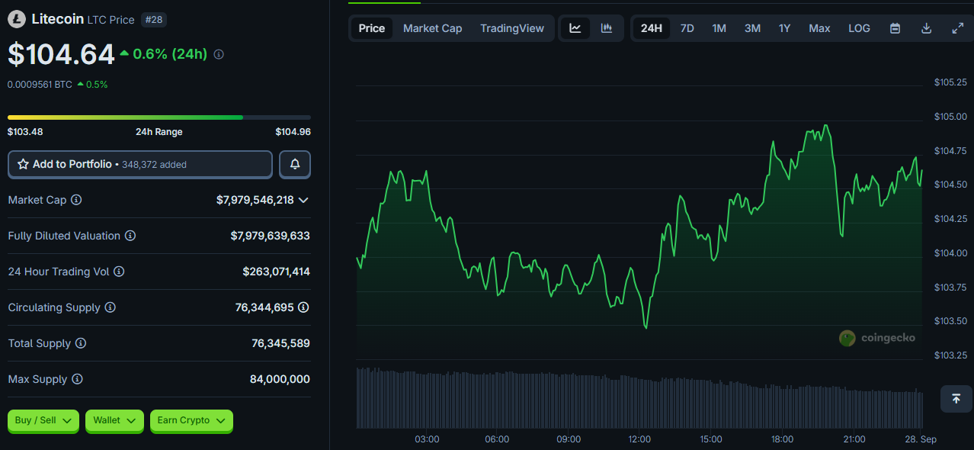Open the Wallet dropdown
This screenshot has width=974, height=450.
(114, 420)
